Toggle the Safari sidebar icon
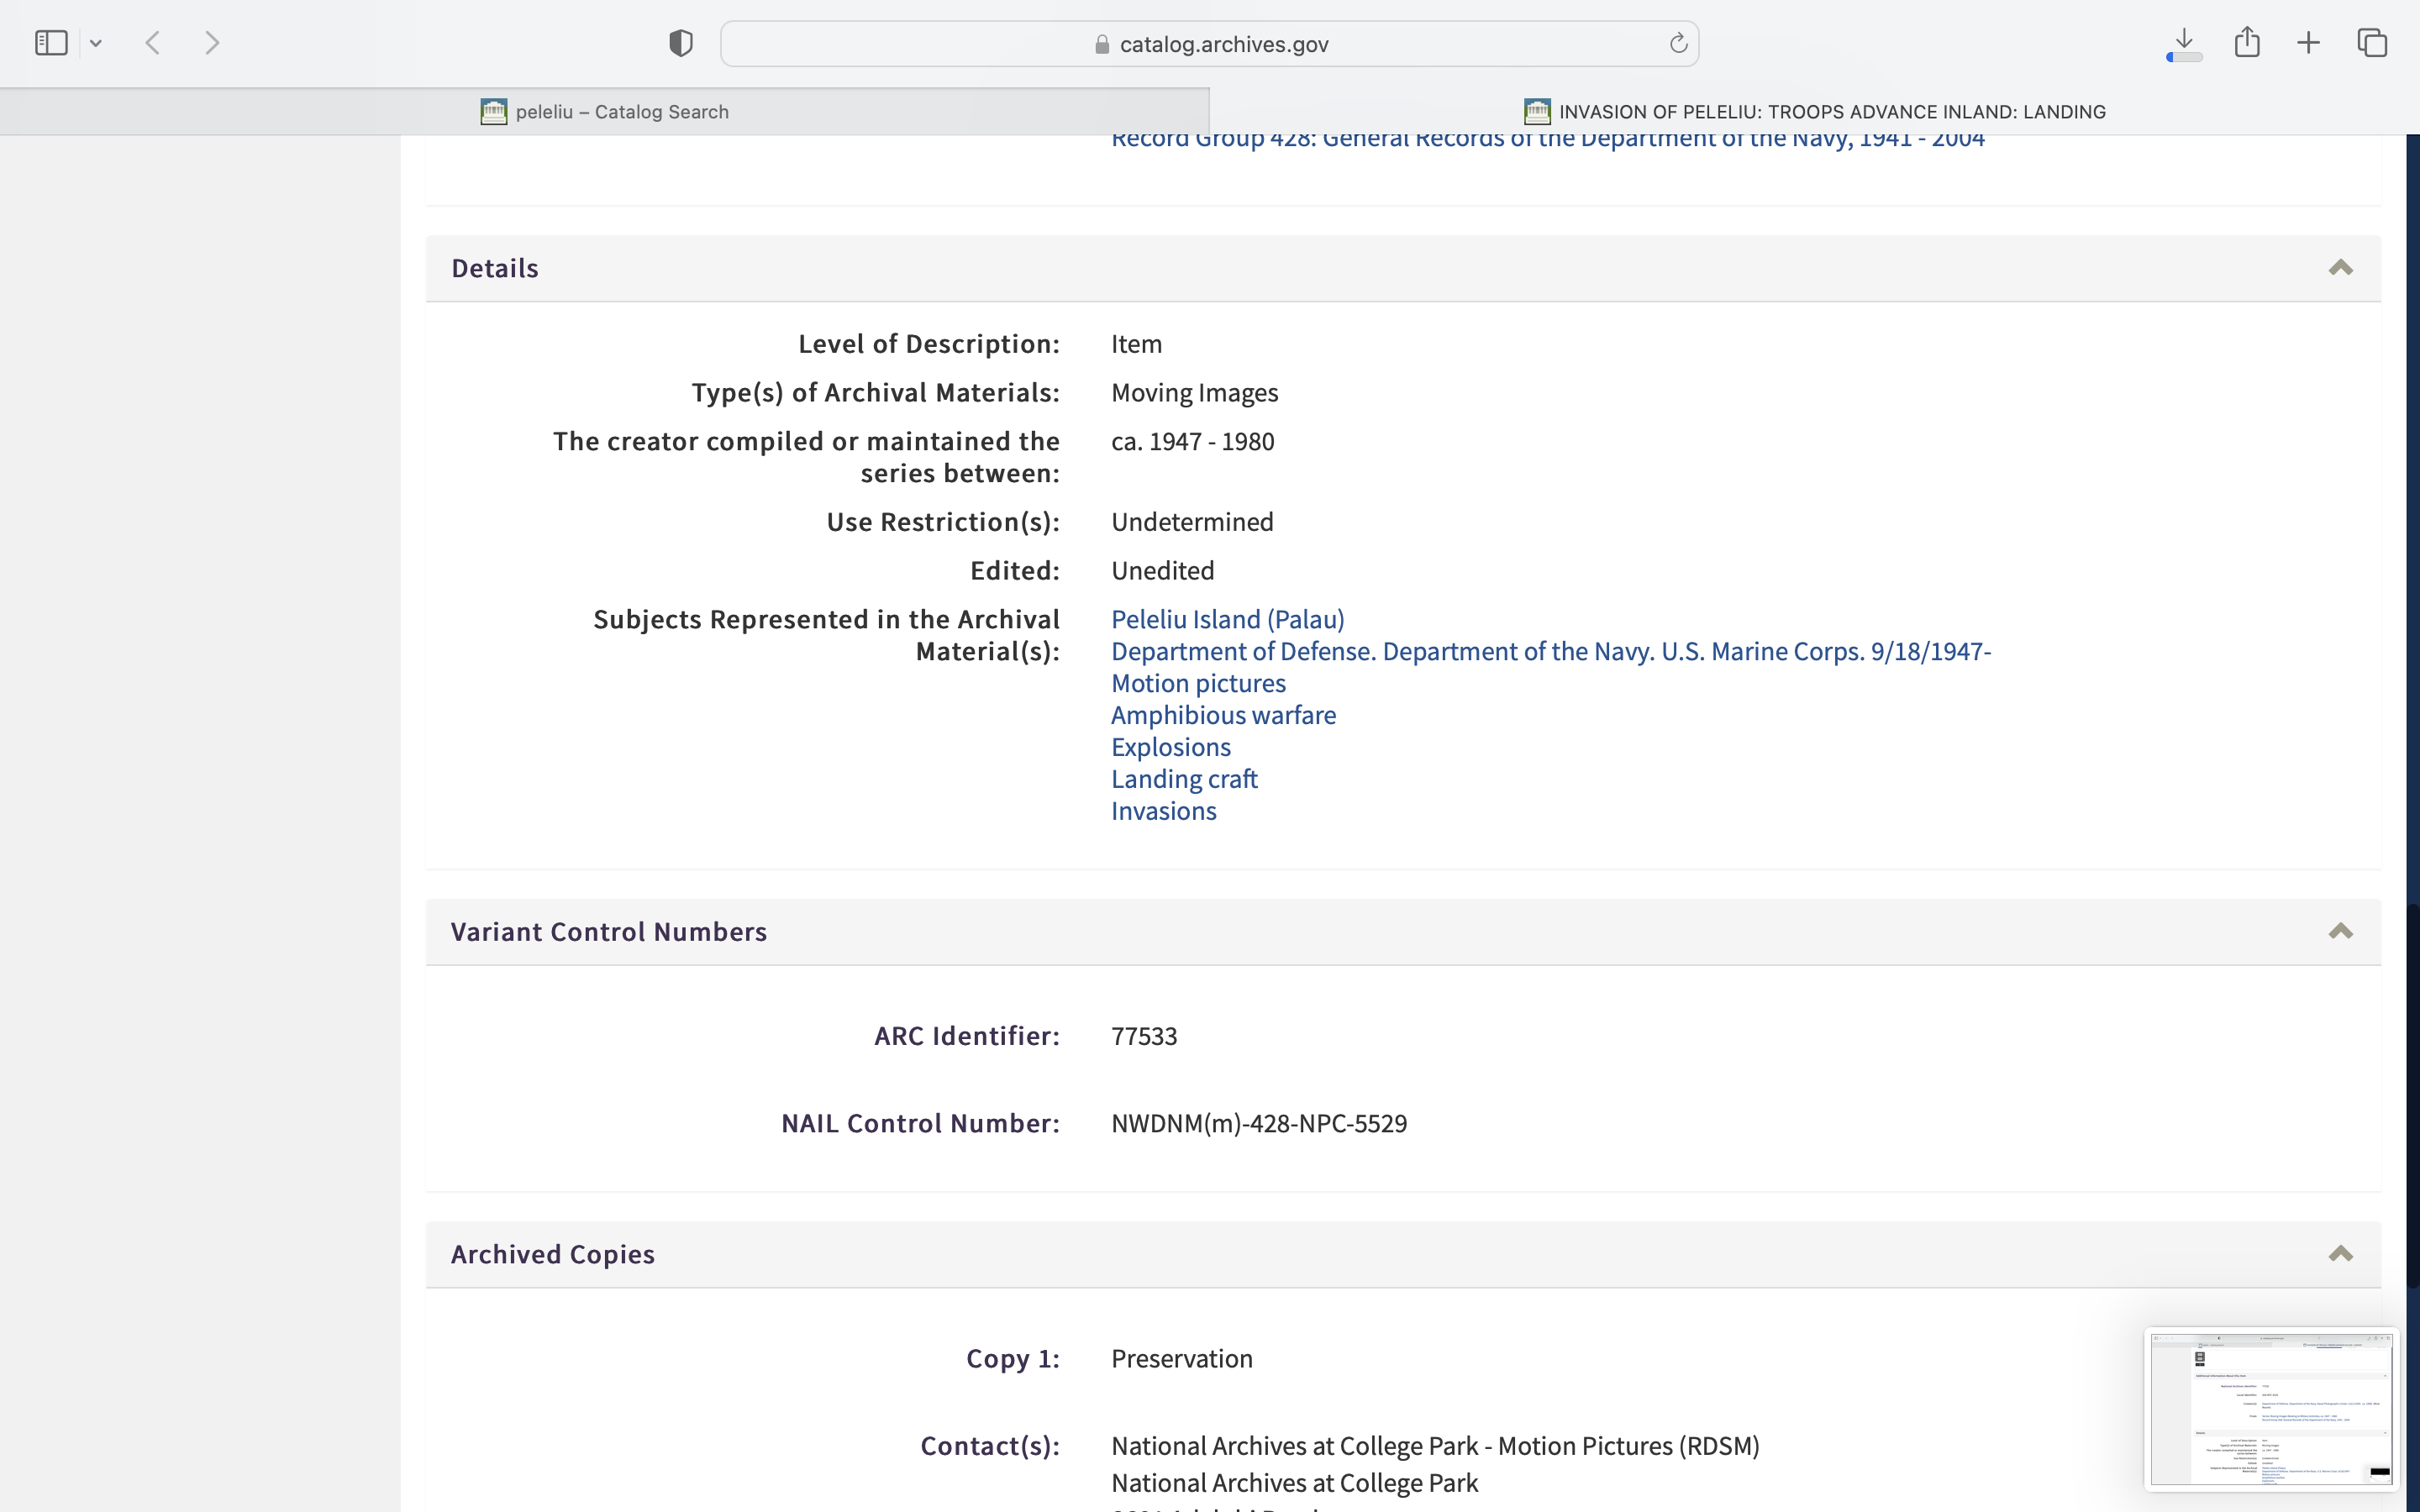The width and height of the screenshot is (2420, 1512). [51, 43]
